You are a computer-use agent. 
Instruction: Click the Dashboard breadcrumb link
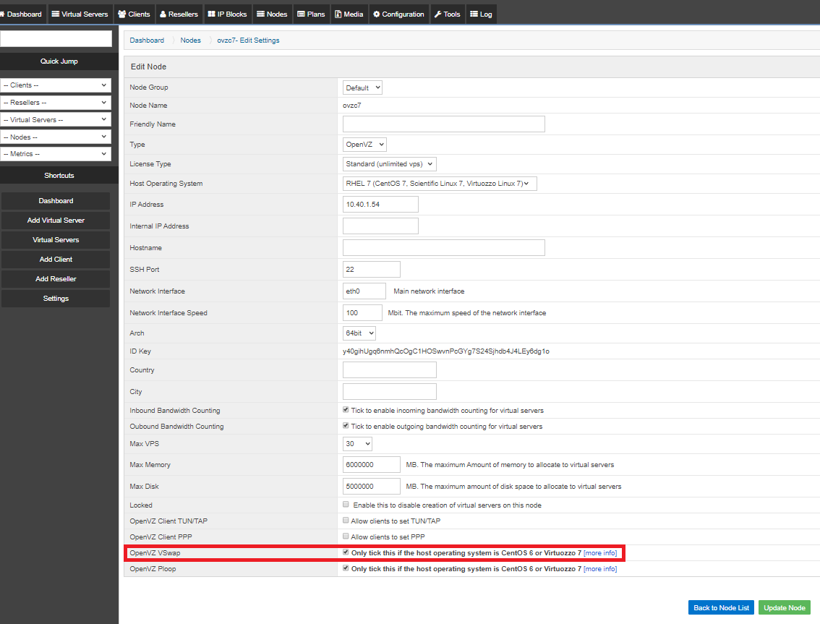click(147, 40)
